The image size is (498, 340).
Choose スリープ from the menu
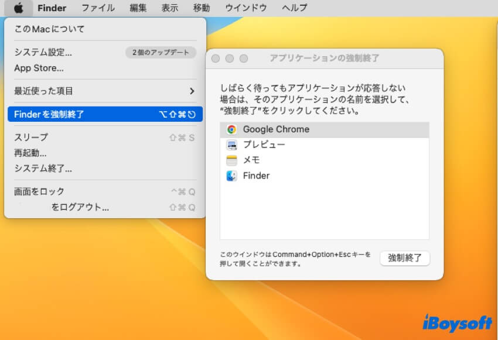pyautogui.click(x=105, y=138)
